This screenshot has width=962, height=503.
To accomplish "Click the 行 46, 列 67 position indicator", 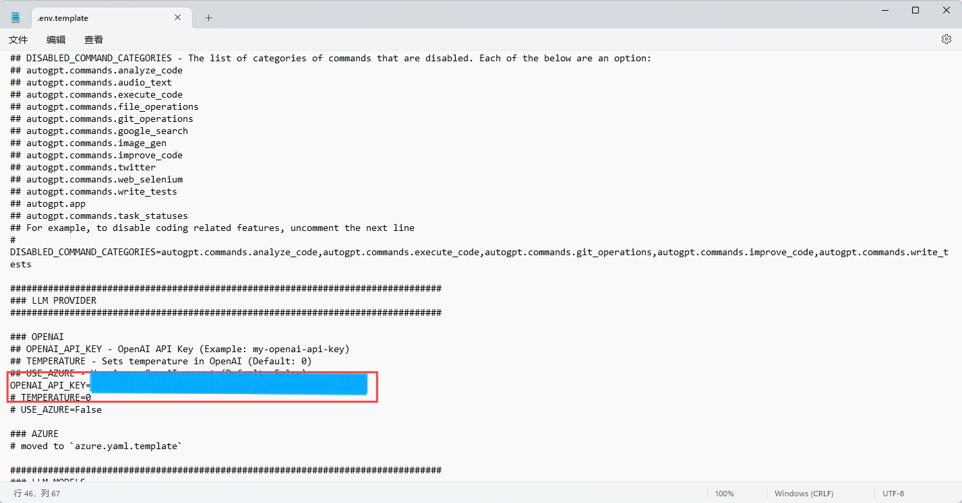I will point(37,494).
